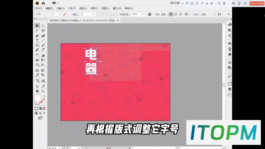Toggle center paragraph alignment
265x149 pixels.
click(x=176, y=14)
